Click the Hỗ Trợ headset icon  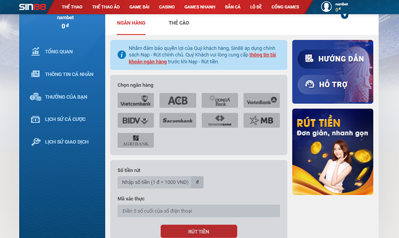click(309, 84)
